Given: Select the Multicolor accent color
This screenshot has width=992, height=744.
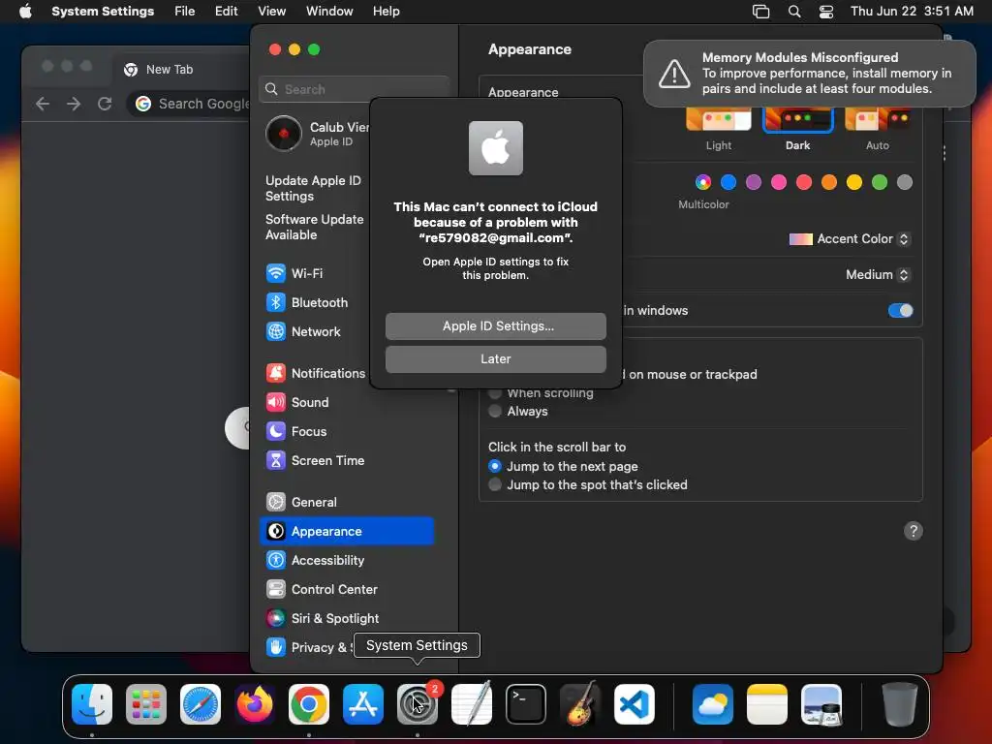Looking at the screenshot, I should (703, 182).
